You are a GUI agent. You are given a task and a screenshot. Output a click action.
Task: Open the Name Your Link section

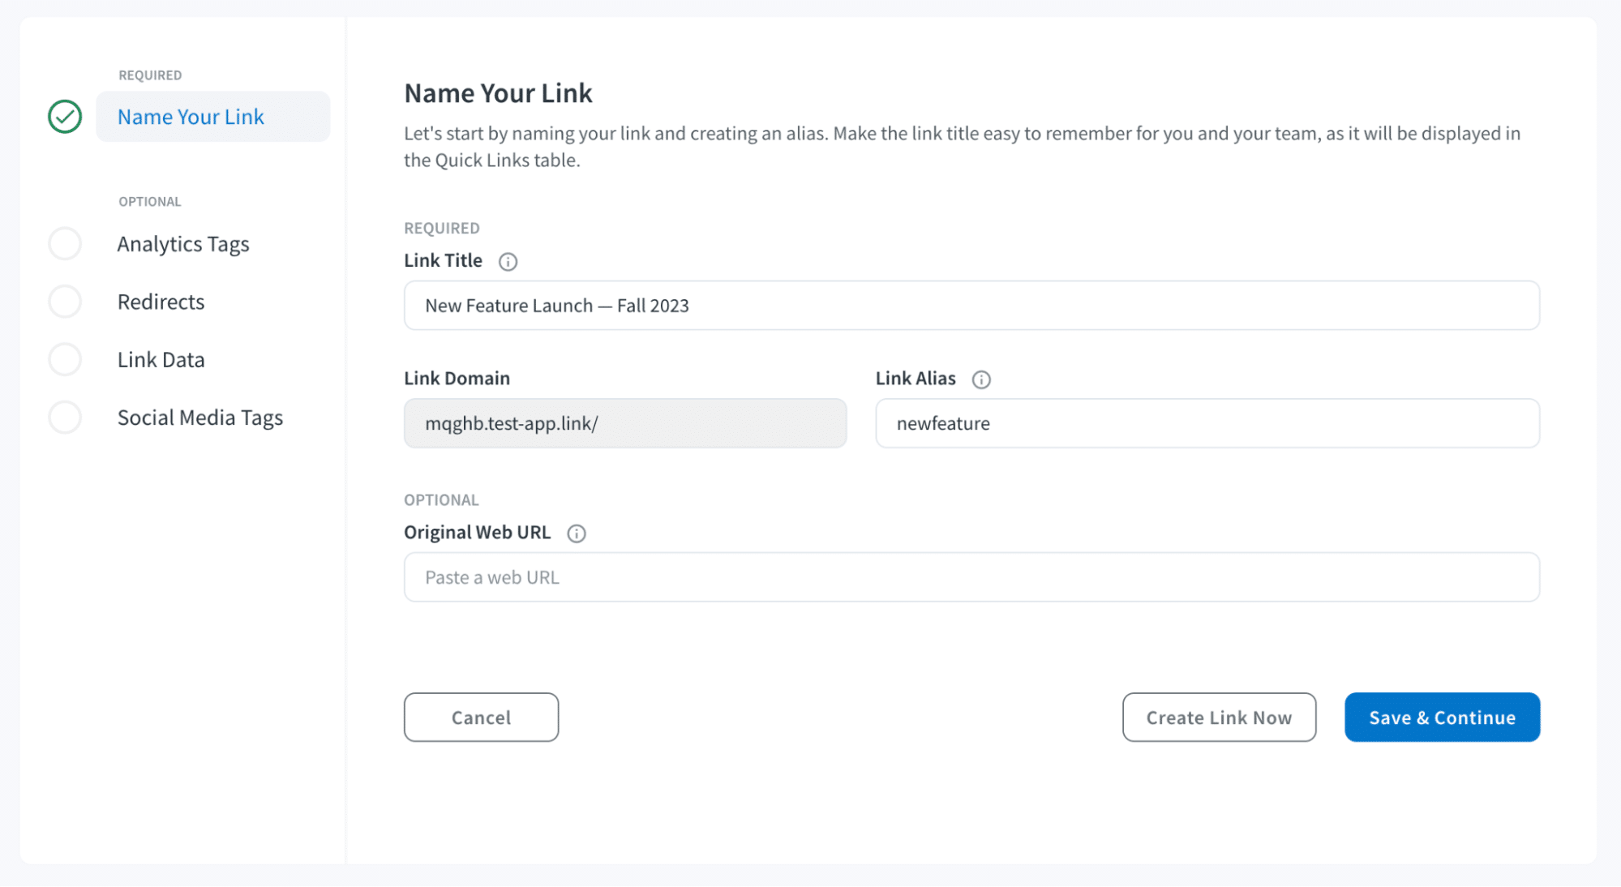point(191,116)
